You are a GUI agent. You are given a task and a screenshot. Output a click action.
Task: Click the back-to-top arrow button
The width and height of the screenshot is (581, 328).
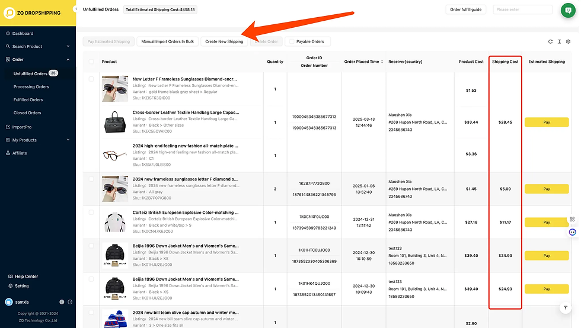click(566, 308)
